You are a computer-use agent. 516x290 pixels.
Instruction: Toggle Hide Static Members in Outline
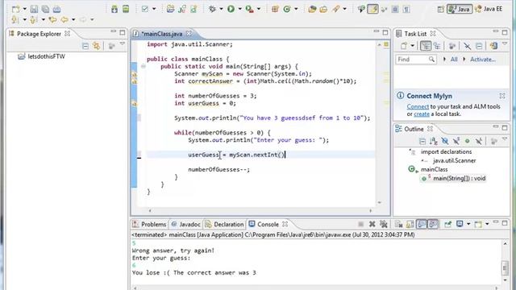point(456,142)
